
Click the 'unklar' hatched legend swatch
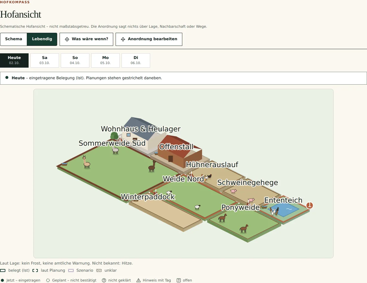(x=99, y=270)
